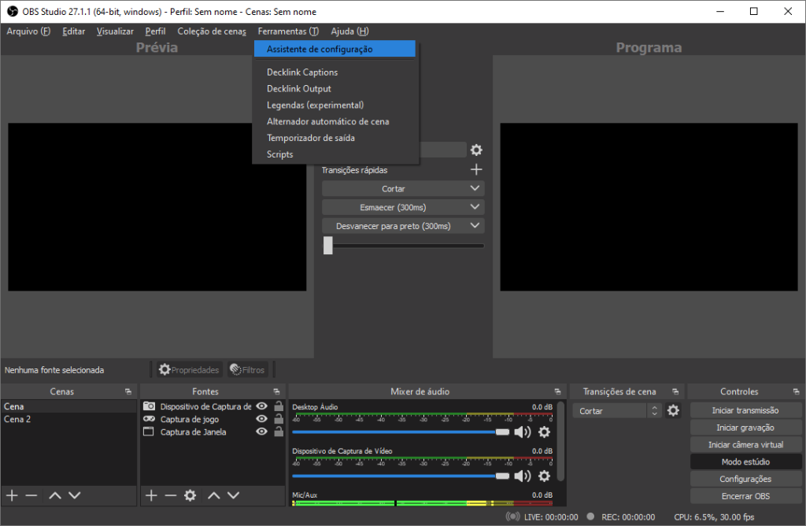806x526 pixels.
Task: Open source properties via the gear icon
Action: (189, 495)
